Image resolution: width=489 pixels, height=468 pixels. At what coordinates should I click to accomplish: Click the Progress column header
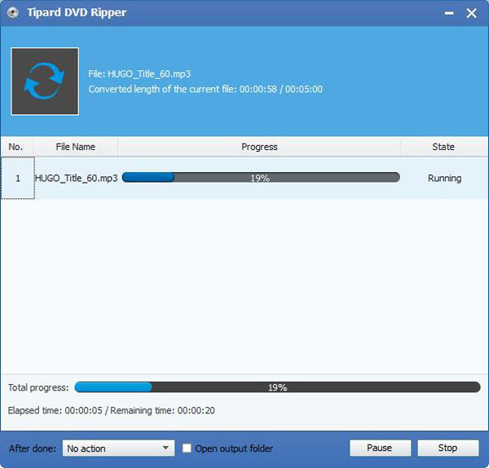point(259,147)
